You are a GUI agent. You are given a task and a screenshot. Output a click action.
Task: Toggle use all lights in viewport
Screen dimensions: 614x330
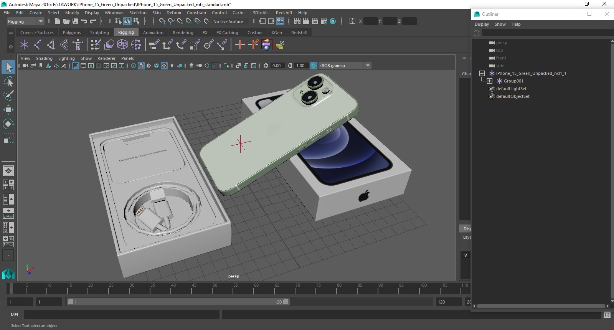(172, 66)
